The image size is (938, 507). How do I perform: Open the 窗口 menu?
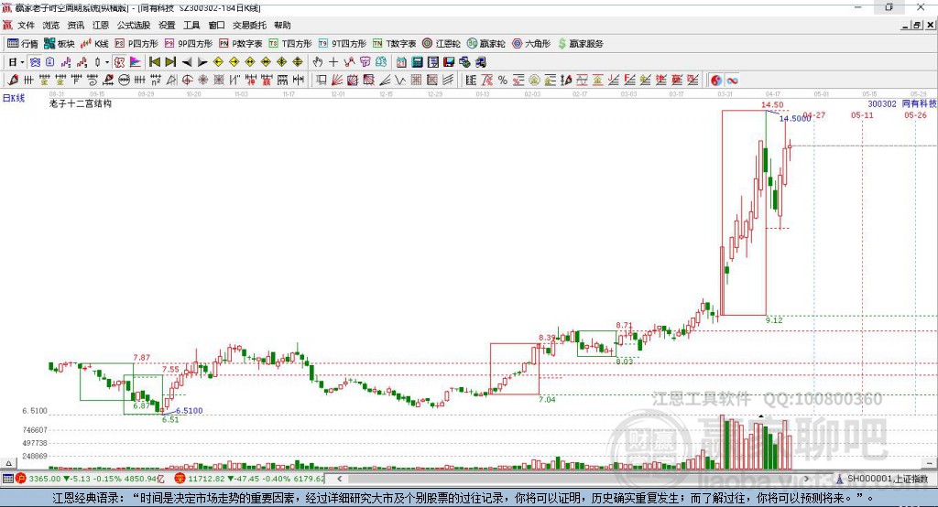click(x=216, y=25)
